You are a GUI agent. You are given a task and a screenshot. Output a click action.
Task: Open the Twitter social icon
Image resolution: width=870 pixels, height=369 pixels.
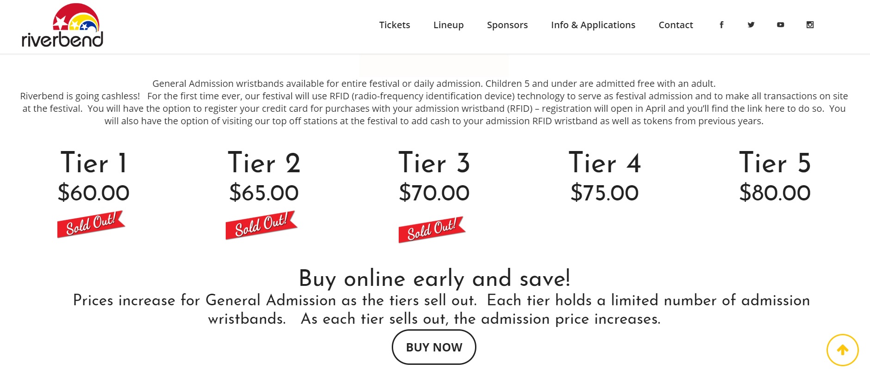click(x=751, y=25)
